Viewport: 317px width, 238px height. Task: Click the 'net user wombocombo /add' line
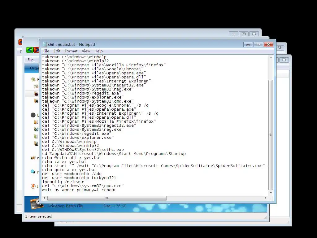72,174
